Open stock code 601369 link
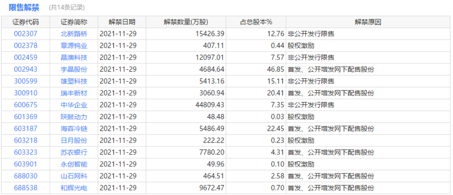The width and height of the screenshot is (453, 195). pyautogui.click(x=26, y=117)
